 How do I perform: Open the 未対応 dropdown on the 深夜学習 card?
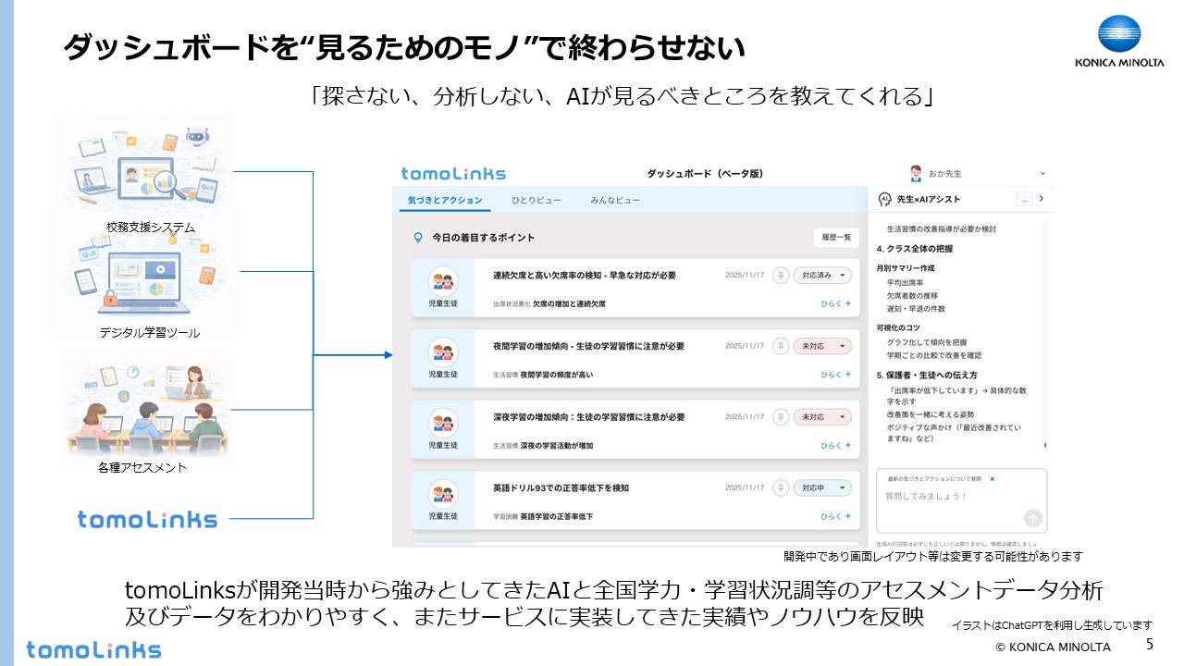click(822, 416)
